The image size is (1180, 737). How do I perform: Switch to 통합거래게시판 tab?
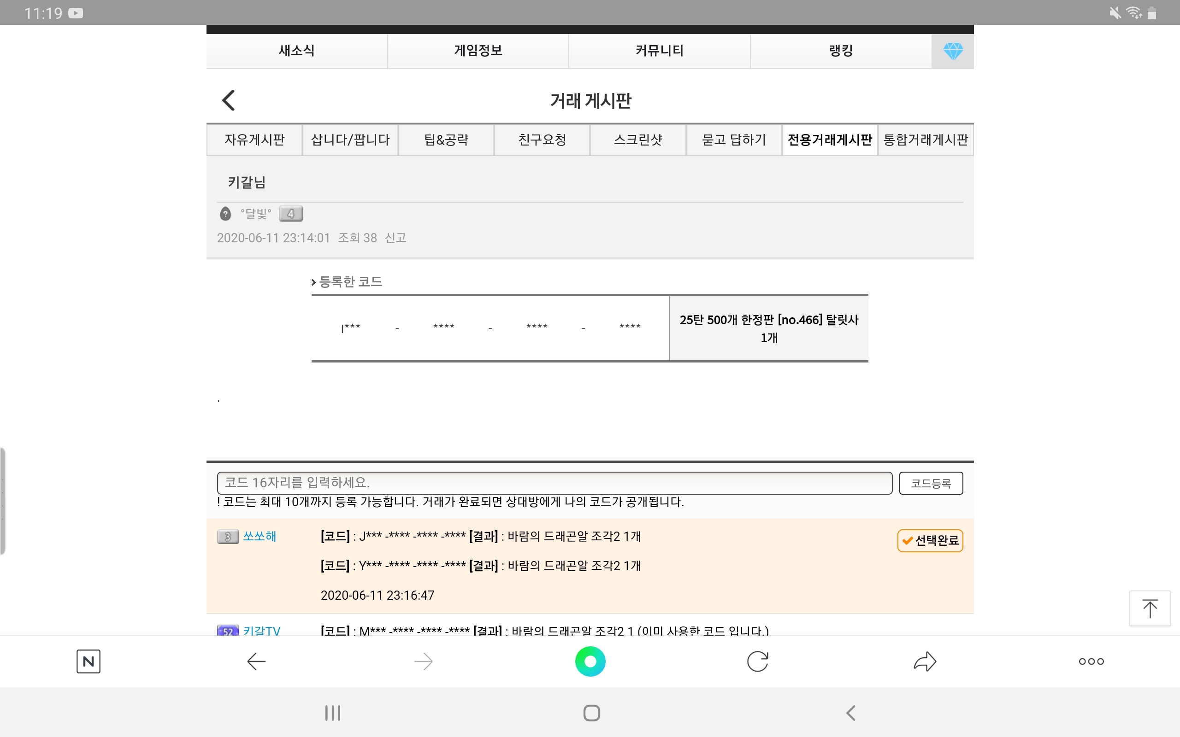click(926, 140)
